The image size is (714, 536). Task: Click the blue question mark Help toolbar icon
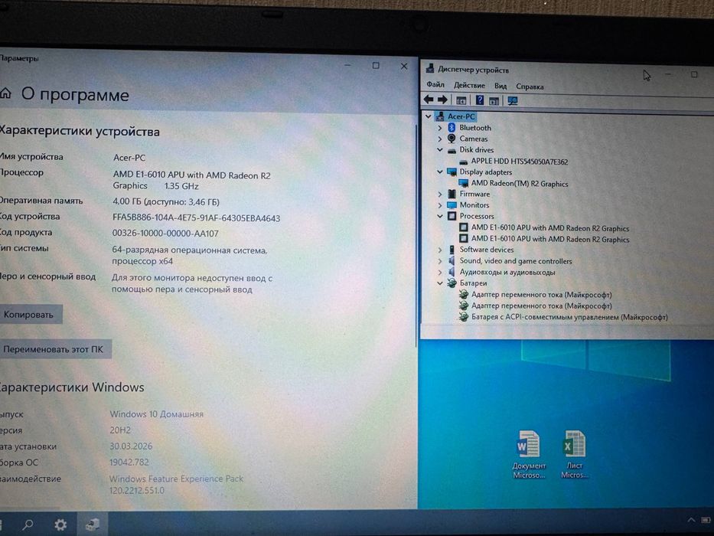pyautogui.click(x=480, y=100)
